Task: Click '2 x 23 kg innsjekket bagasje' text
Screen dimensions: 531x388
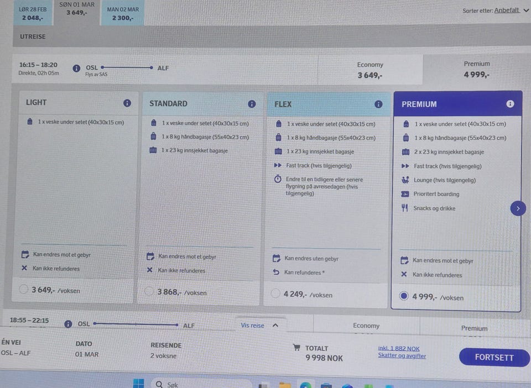Action: [449, 152]
